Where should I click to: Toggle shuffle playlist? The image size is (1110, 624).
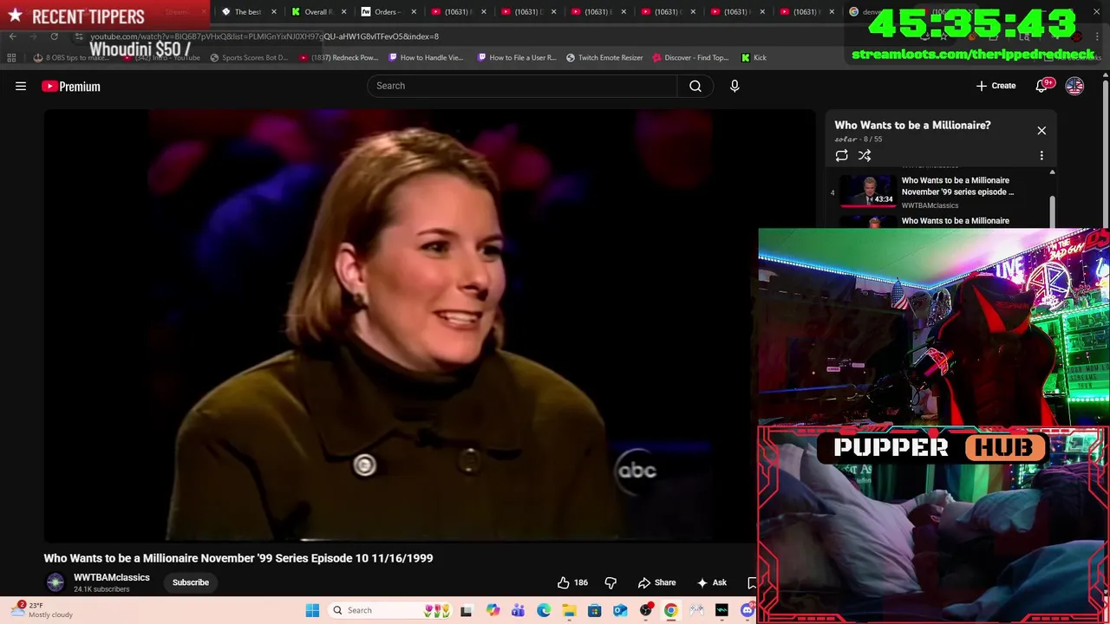click(x=865, y=155)
